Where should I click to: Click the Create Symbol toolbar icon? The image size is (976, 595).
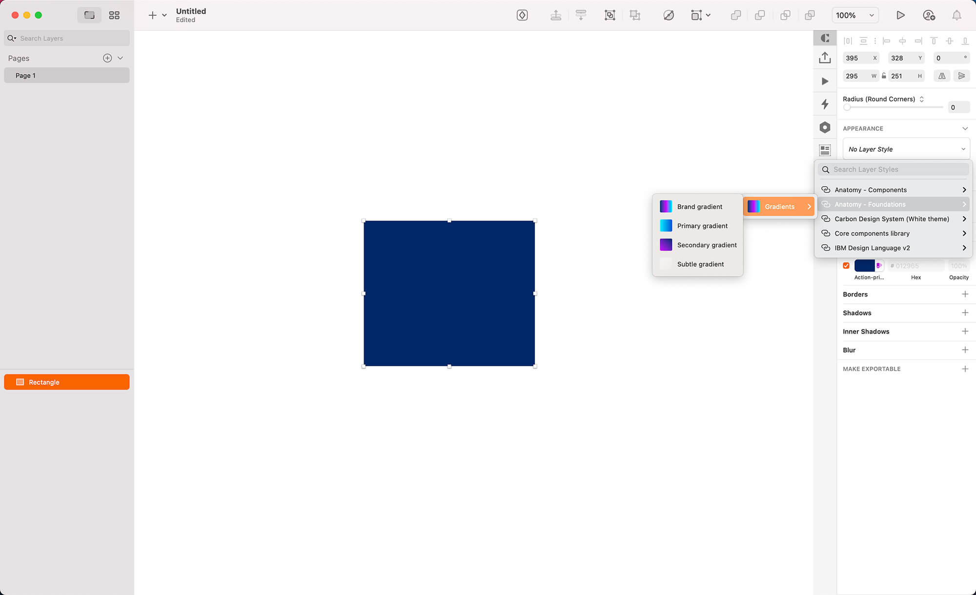click(x=522, y=15)
